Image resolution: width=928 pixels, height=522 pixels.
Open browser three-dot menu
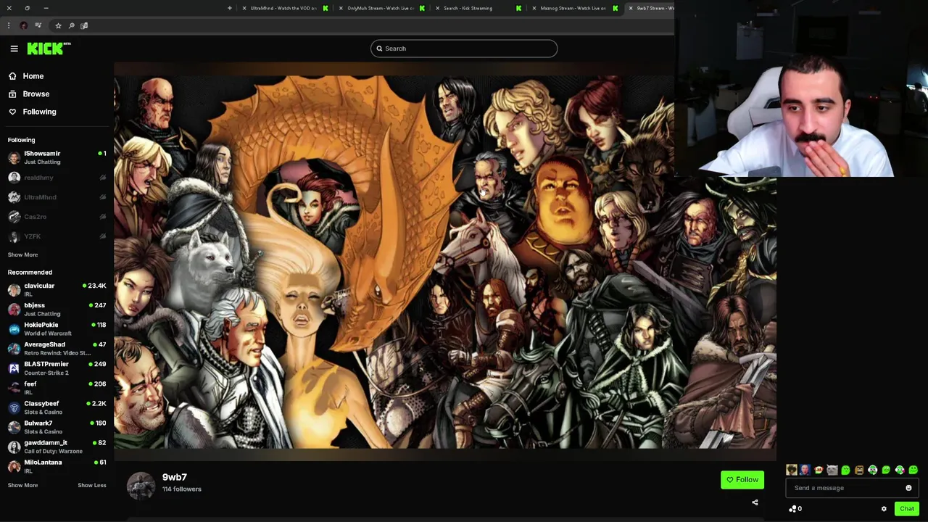[9, 25]
